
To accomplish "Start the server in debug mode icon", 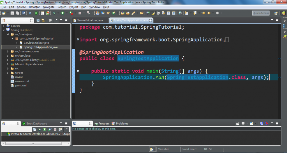I will click(40, 129).
